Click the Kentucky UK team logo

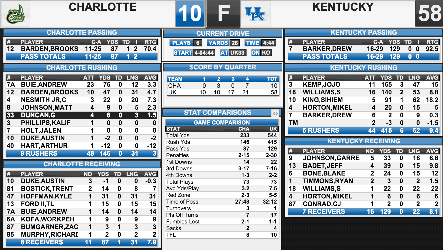click(x=255, y=14)
